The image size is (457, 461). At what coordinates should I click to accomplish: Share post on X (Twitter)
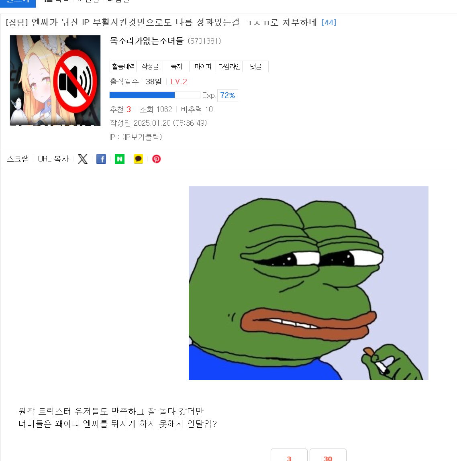[83, 159]
